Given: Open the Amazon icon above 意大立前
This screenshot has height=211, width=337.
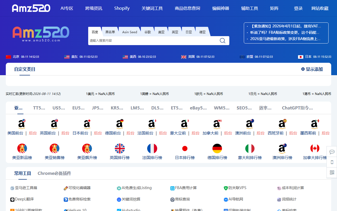Looking at the screenshot, I should [x=185, y=124].
